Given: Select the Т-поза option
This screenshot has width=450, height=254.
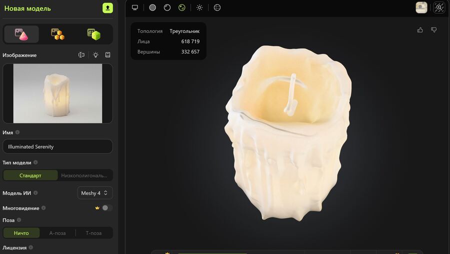Looking at the screenshot, I should pyautogui.click(x=93, y=233).
